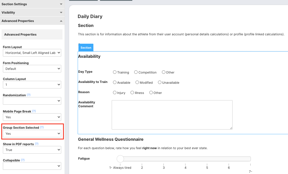Click the blue Section tab
The height and width of the screenshot is (174, 288).
pyautogui.click(x=86, y=48)
